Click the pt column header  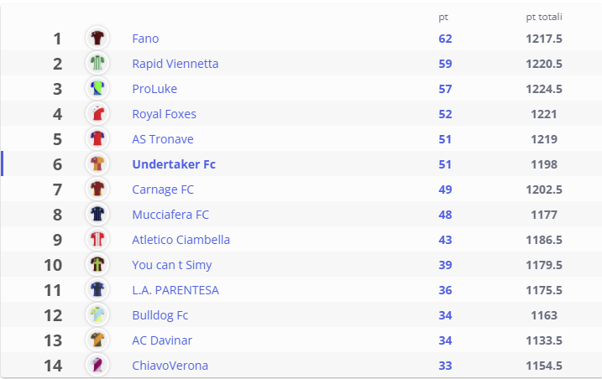coord(443,18)
